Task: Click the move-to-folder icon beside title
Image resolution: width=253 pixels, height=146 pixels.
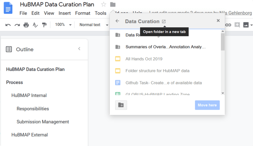Action: (x=113, y=4)
